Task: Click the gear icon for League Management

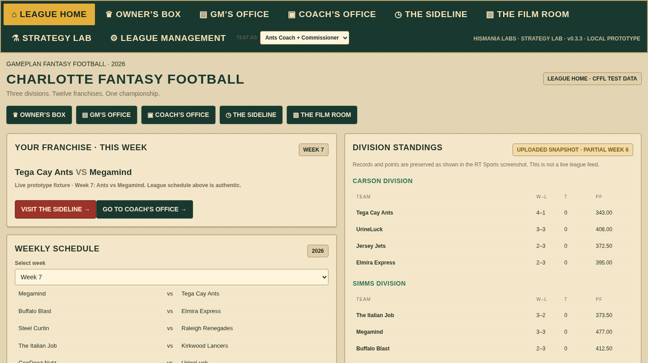Action: click(x=114, y=38)
